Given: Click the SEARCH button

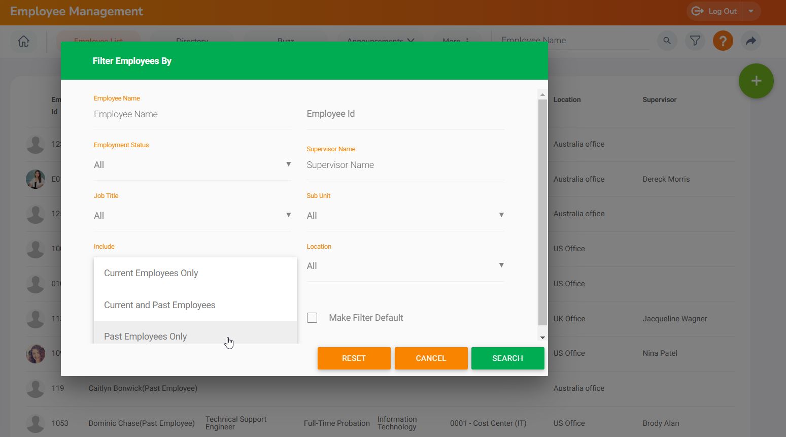Looking at the screenshot, I should pos(507,358).
